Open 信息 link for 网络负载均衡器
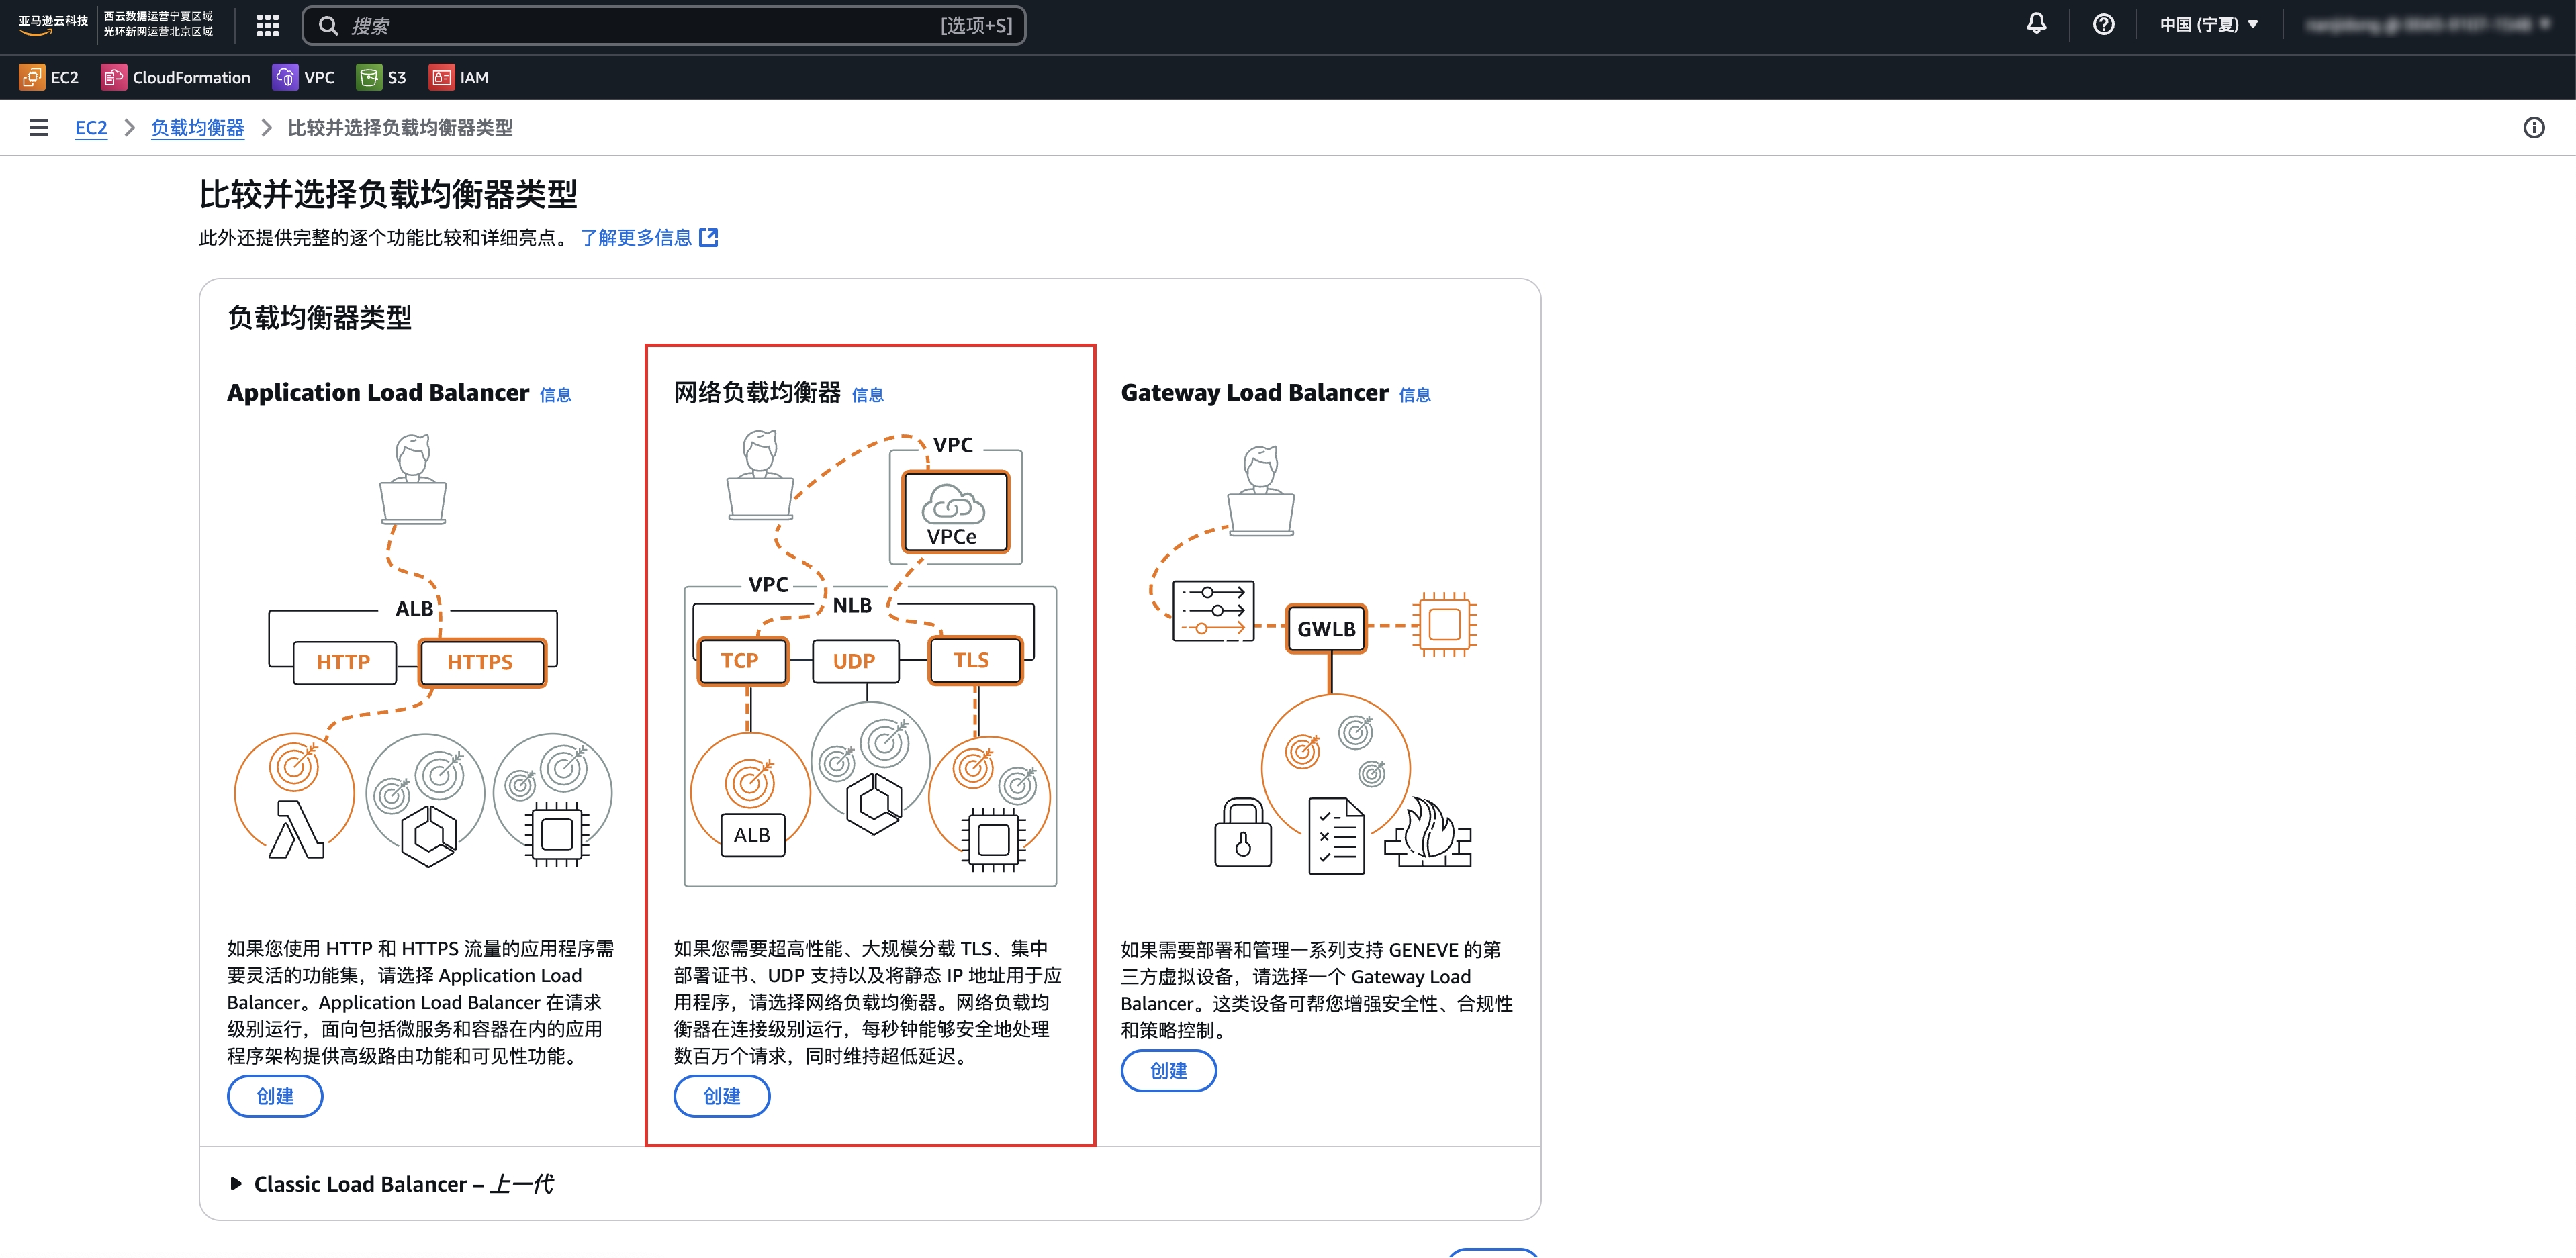Screen dimensions: 2576x1258 tap(868, 396)
